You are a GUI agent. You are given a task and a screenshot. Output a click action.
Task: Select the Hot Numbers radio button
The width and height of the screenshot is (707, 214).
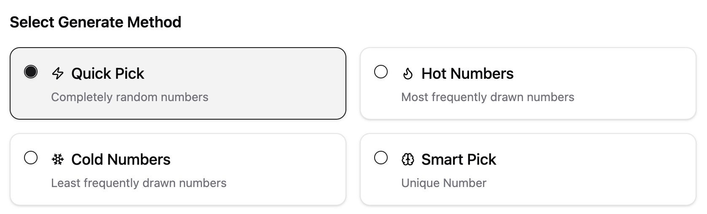coord(381,72)
